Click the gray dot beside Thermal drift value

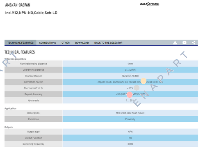tap(137, 88)
